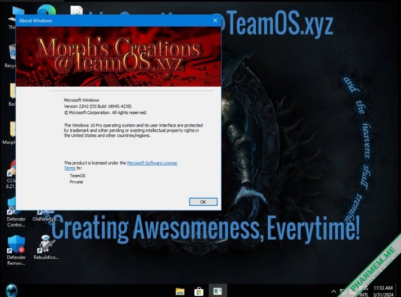Select RebuildIconCache desktop shortcut
This screenshot has width=401, height=297.
point(46,247)
